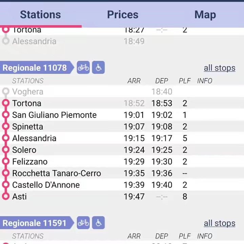Tap the wheelchair icon for Regionale 11591
Image resolution: width=244 pixels, height=244 pixels.
click(x=98, y=223)
